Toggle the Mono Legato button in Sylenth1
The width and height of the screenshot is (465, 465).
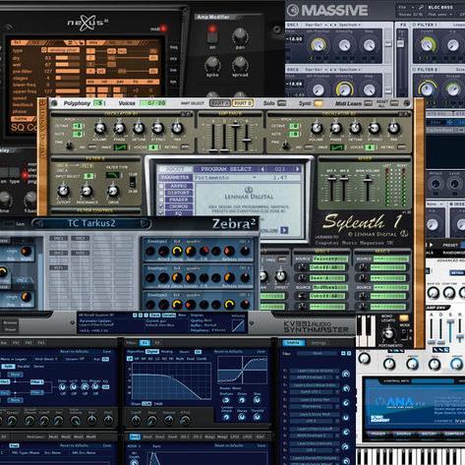tap(404, 318)
